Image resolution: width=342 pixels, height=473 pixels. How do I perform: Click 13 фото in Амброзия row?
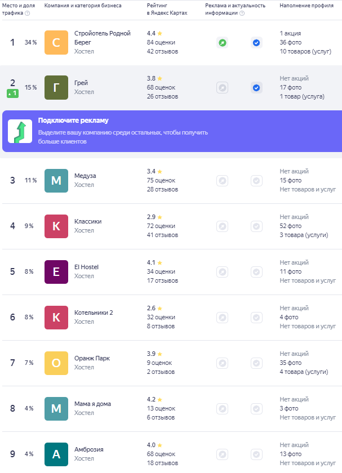click(x=290, y=454)
